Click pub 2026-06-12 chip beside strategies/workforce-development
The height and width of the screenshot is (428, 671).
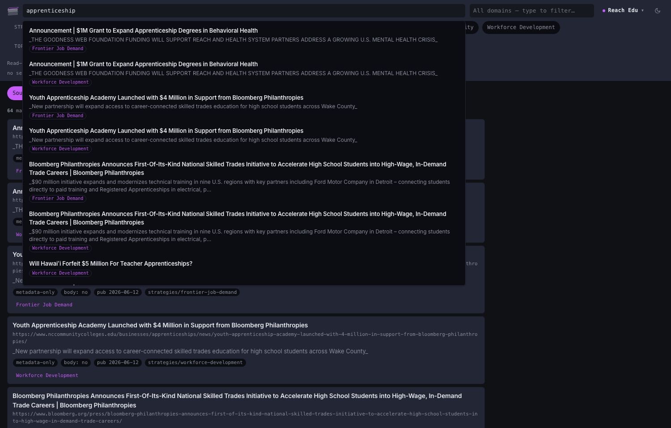tap(118, 363)
